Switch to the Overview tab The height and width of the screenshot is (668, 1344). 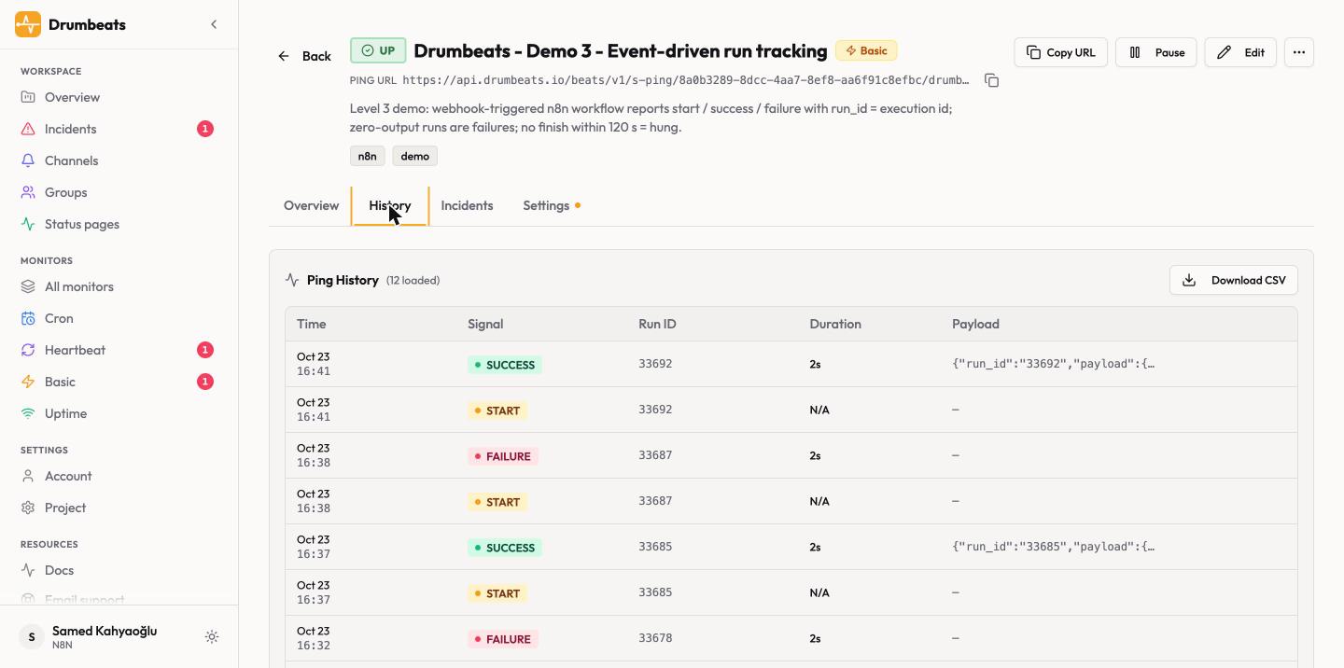coord(311,205)
